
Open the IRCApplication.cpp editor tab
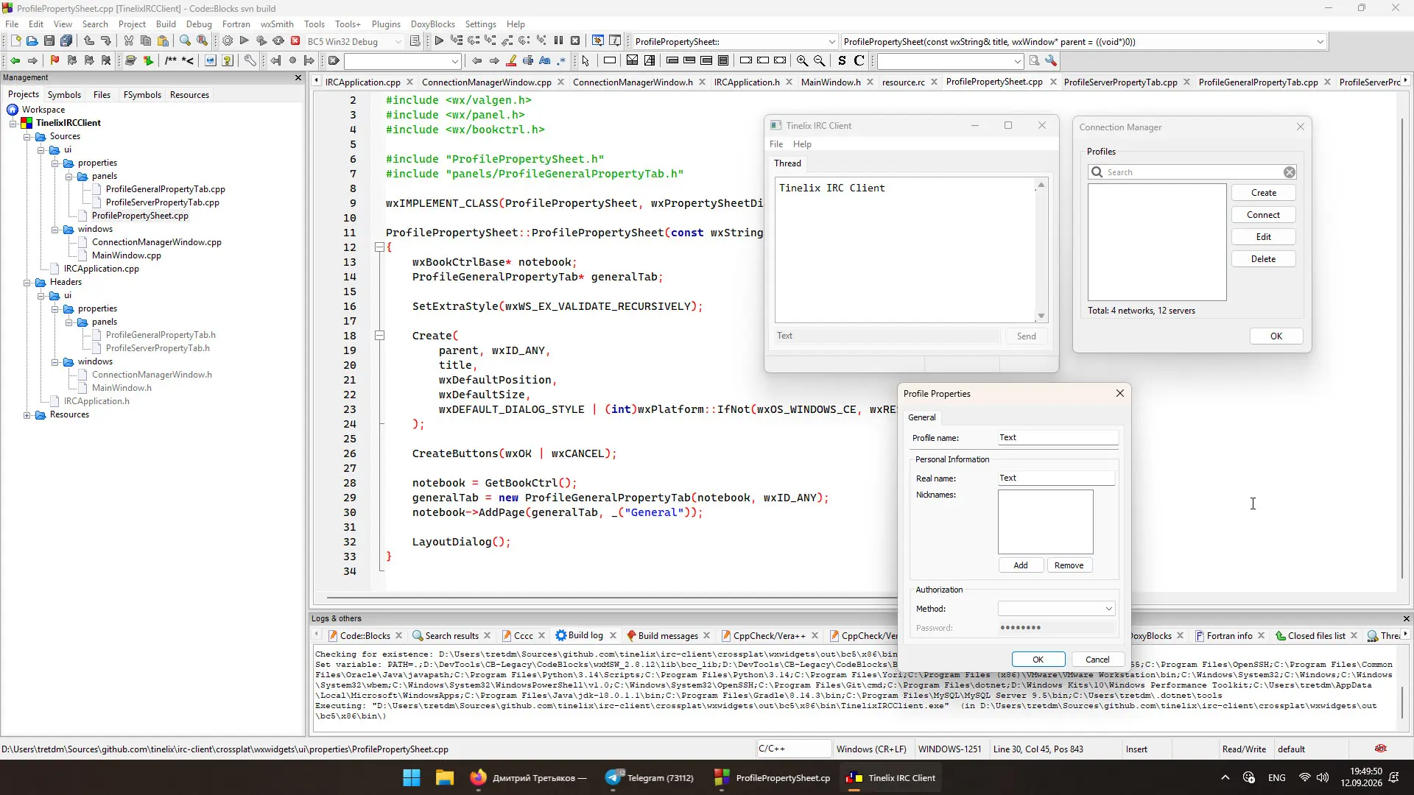tap(362, 82)
